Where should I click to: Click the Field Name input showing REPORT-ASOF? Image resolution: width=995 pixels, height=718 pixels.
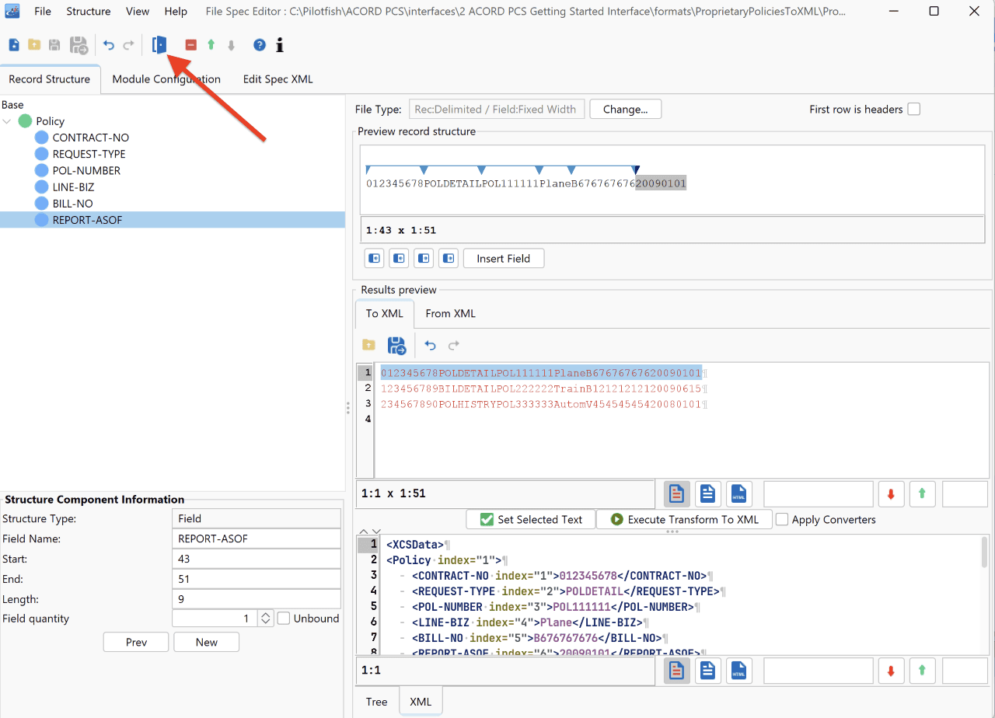point(256,538)
